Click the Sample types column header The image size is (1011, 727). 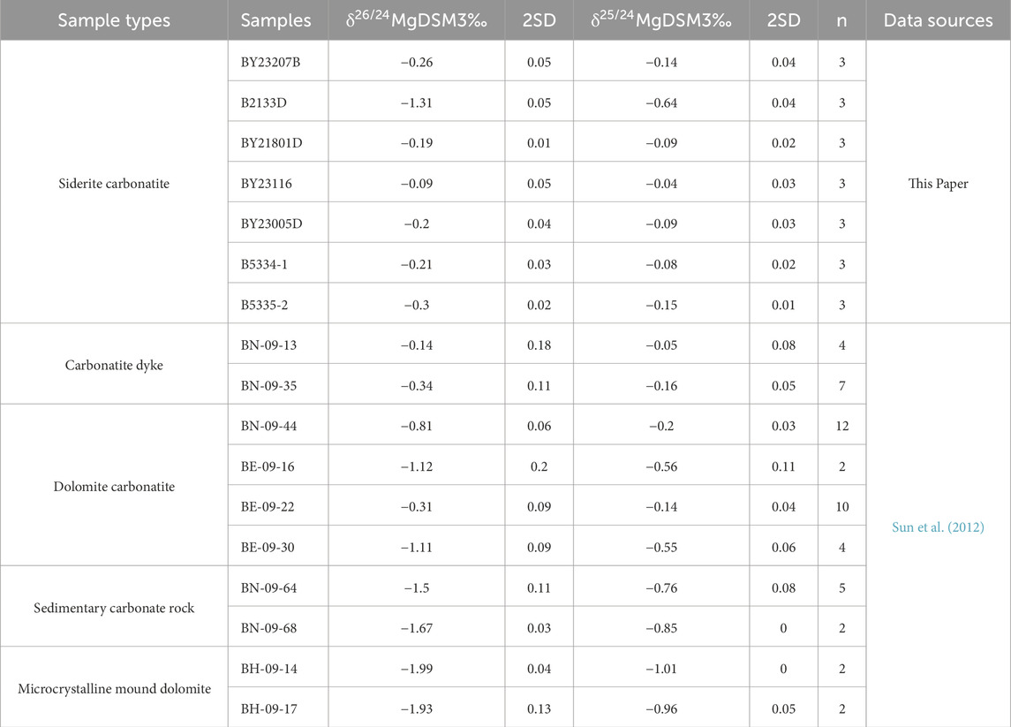114,20
